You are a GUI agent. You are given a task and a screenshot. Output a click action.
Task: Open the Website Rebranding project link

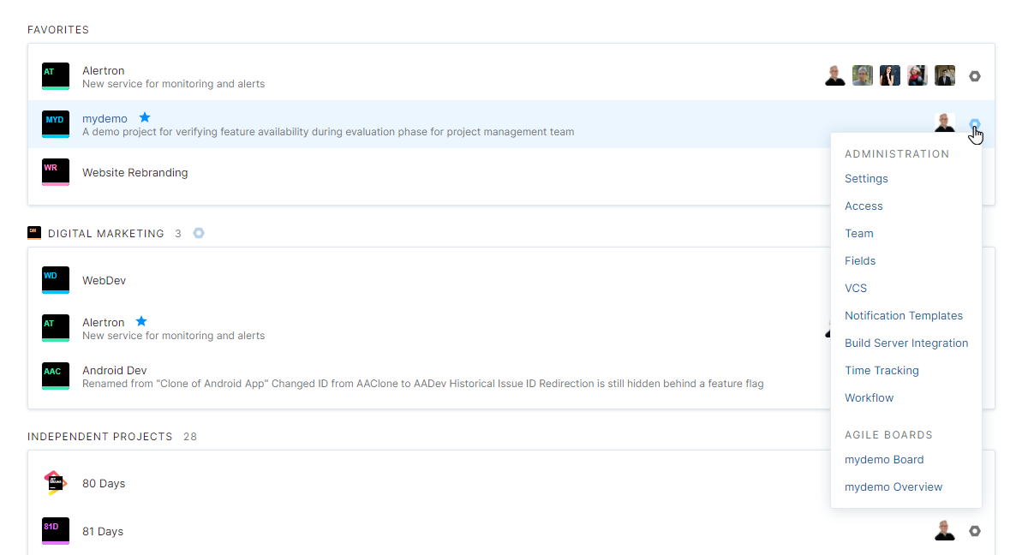[134, 172]
